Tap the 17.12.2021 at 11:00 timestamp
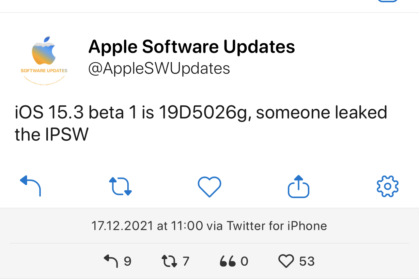419x279 pixels. (x=147, y=226)
